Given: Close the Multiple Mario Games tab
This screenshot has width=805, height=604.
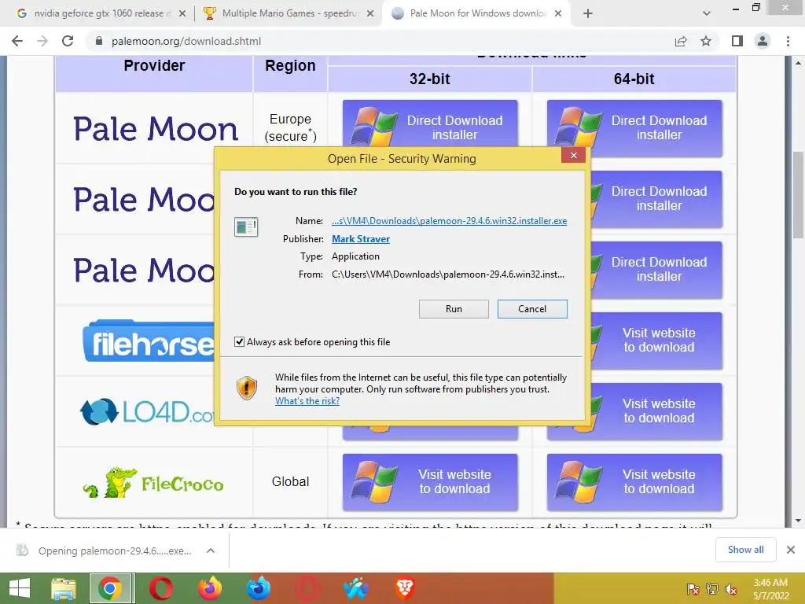Looking at the screenshot, I should click(x=369, y=13).
